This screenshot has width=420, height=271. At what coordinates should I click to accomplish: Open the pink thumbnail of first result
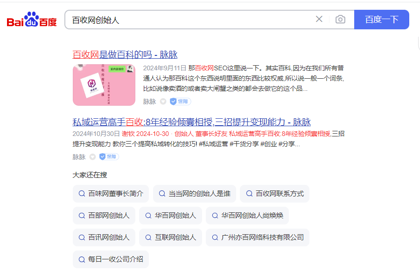click(104, 85)
